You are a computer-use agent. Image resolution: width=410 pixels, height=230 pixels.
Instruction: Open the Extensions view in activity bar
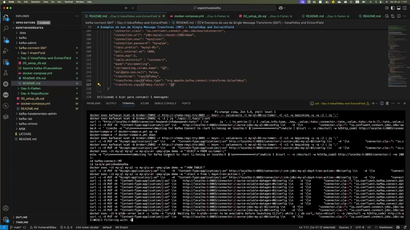6,62
